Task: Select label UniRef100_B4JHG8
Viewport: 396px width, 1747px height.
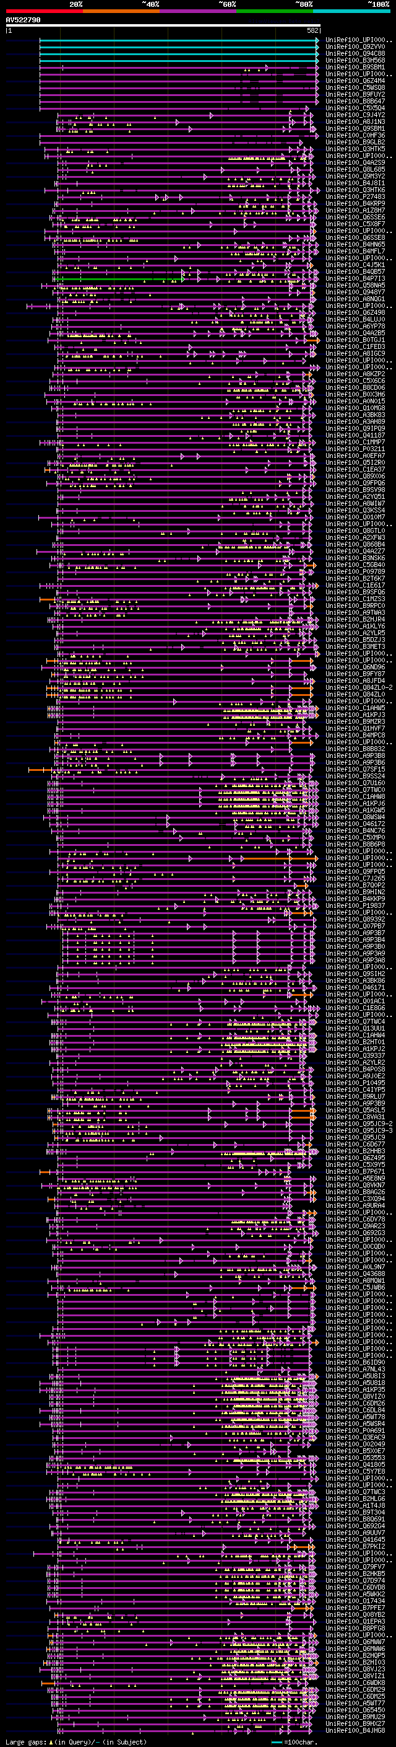Action: pyautogui.click(x=355, y=1731)
